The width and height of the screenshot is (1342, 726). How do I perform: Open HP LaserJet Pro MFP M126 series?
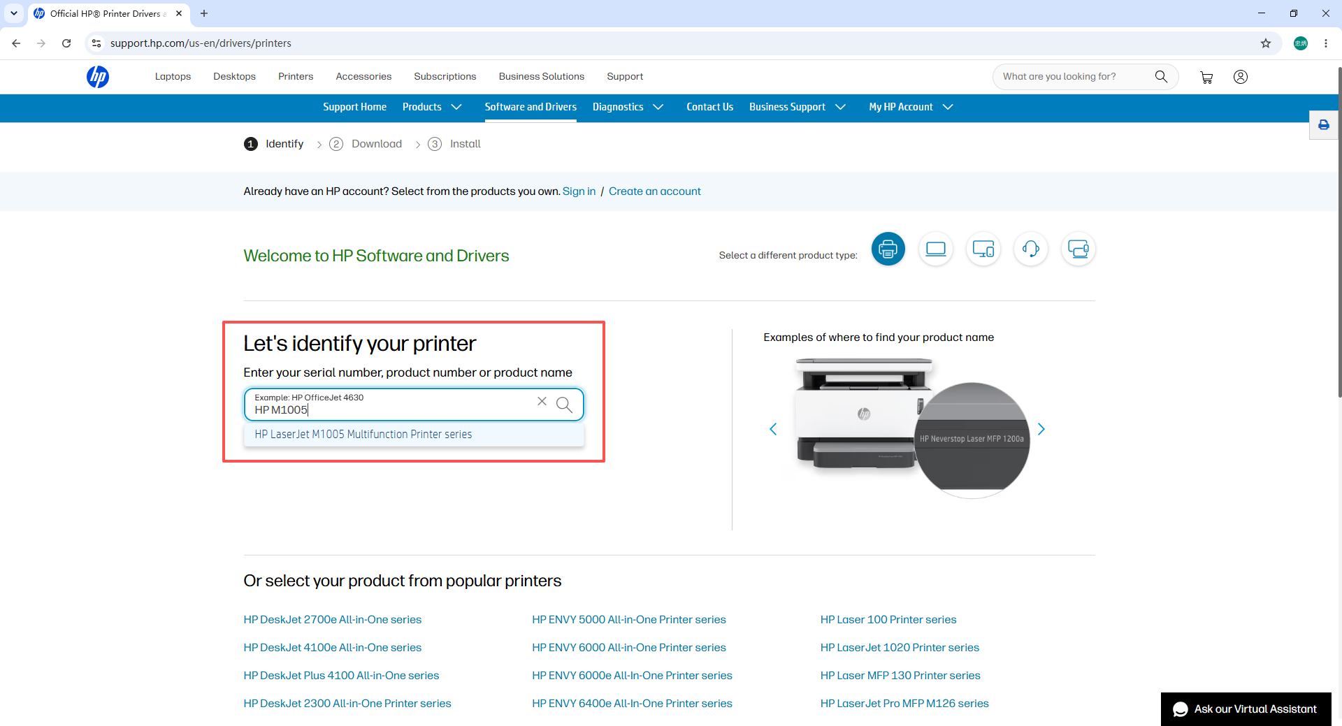(904, 704)
